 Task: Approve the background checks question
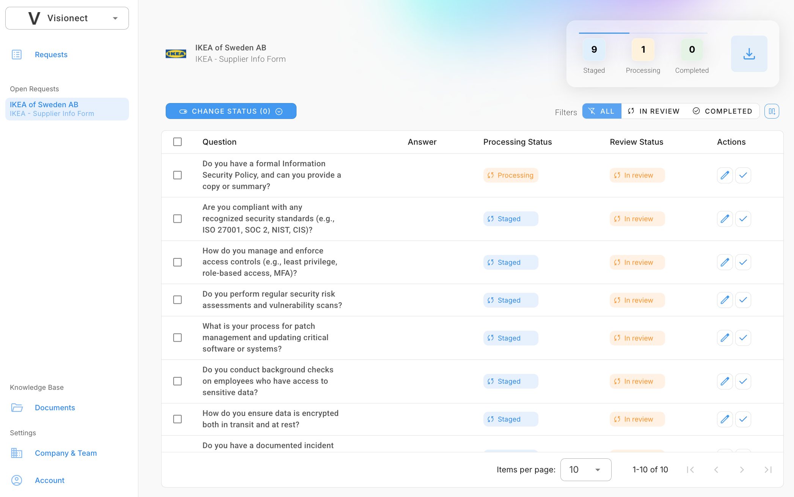tap(743, 381)
